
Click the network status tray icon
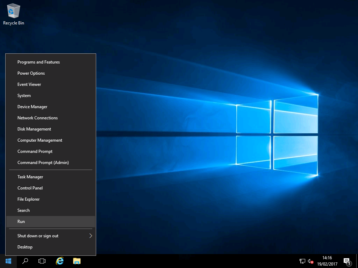click(302, 261)
